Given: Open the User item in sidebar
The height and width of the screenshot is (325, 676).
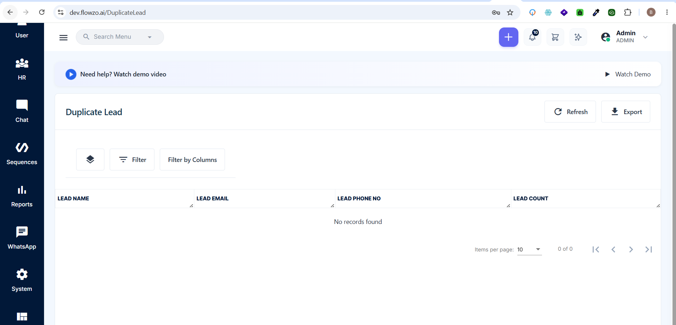Looking at the screenshot, I should [x=22, y=32].
